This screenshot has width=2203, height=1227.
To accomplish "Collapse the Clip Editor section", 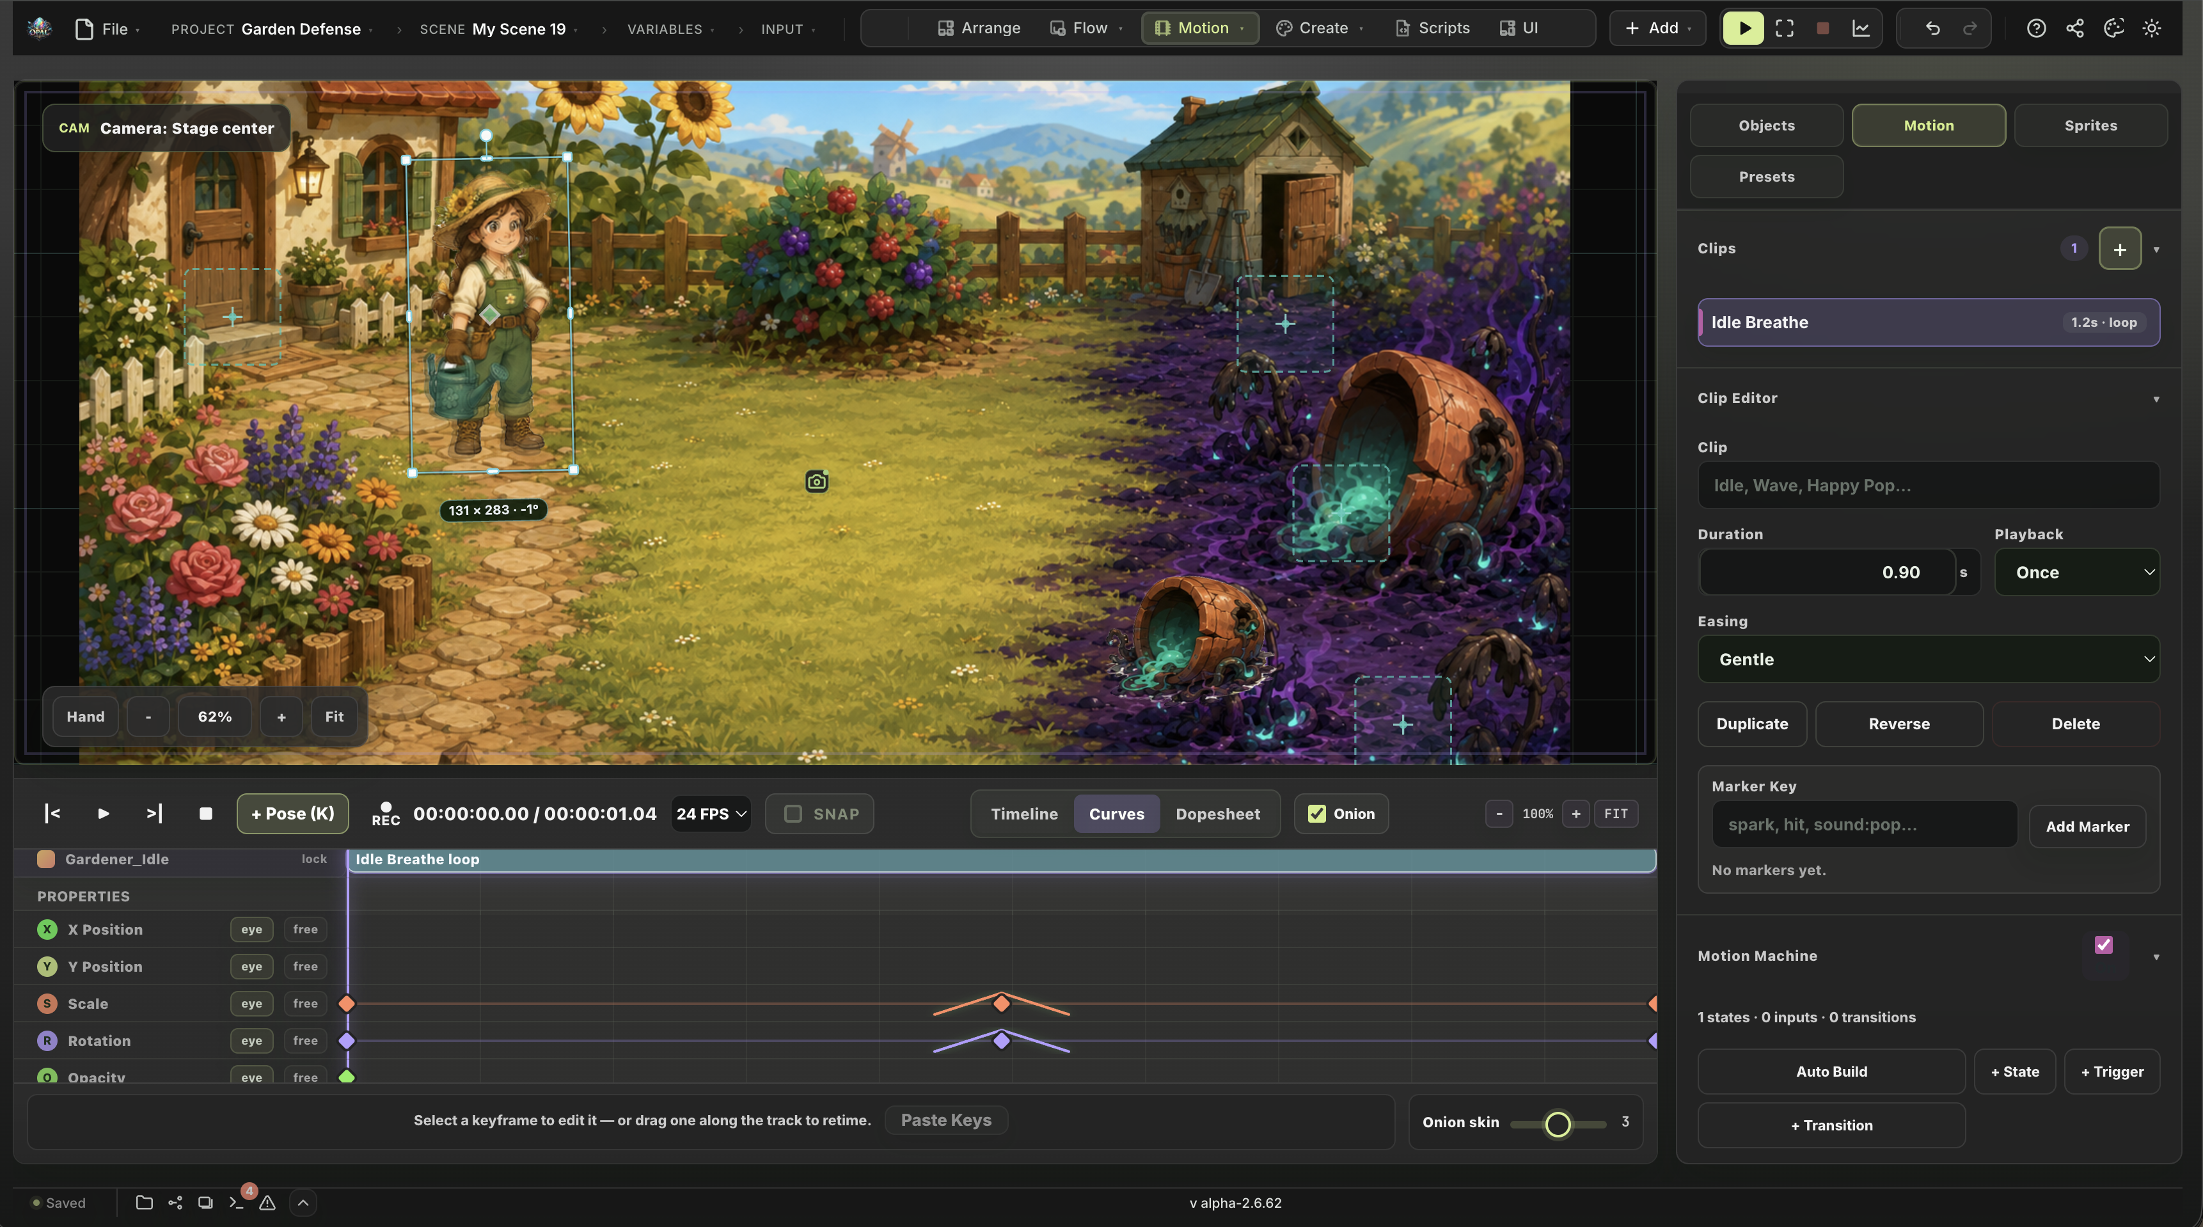I will click(x=2156, y=399).
